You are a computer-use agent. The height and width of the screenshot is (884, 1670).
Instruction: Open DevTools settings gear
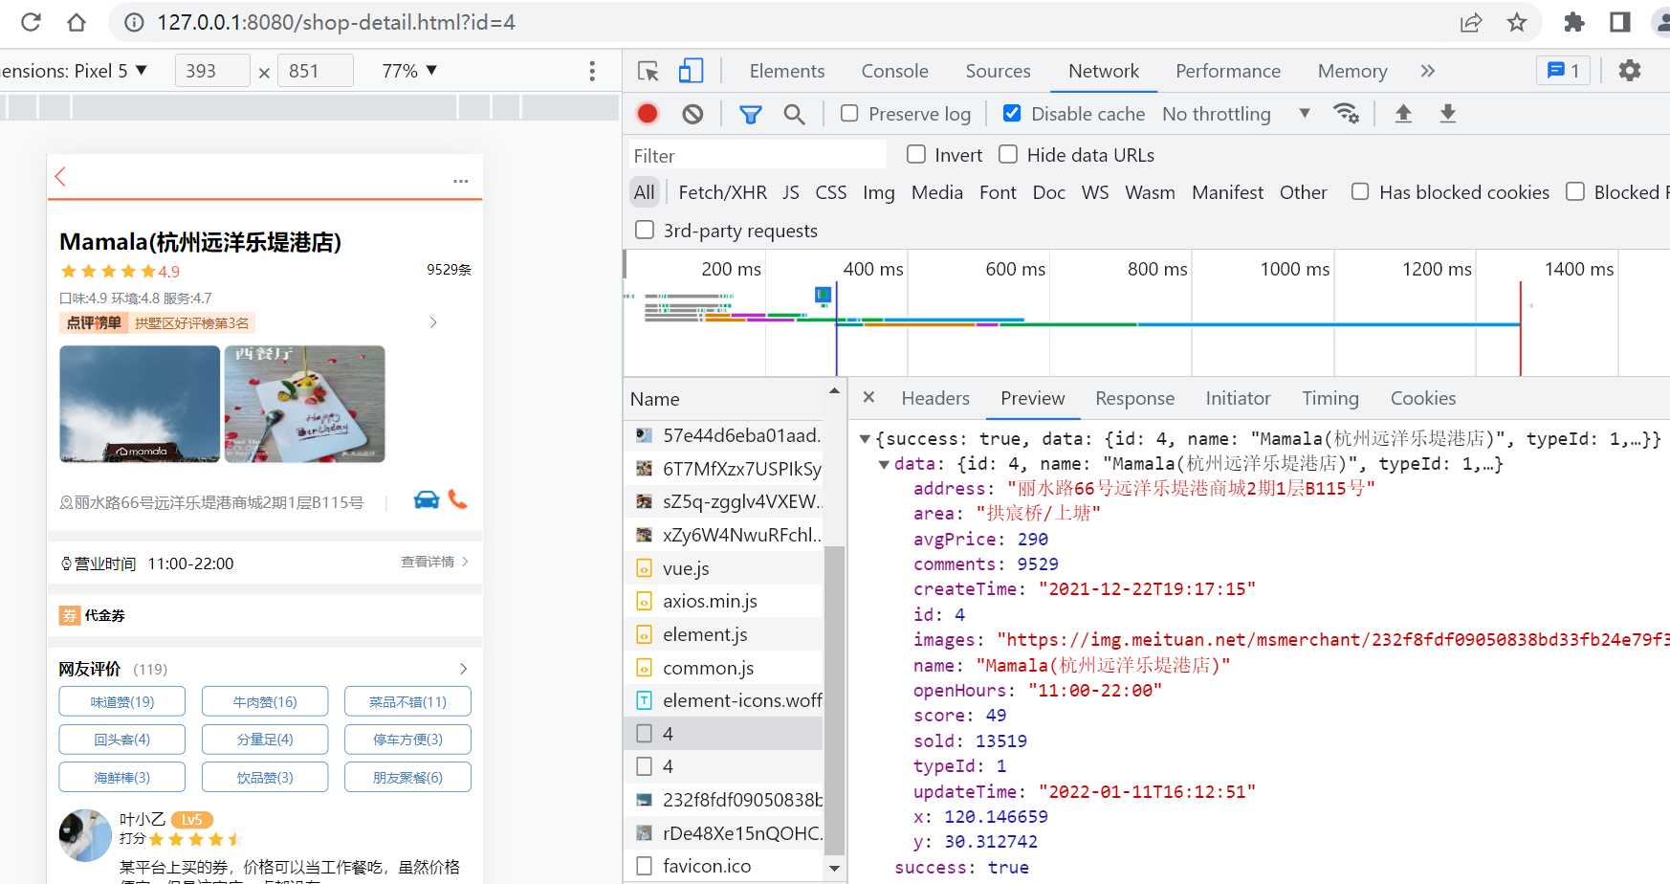pos(1630,70)
